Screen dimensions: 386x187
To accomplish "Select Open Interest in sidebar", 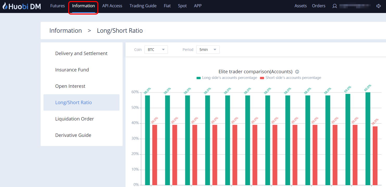I will 81,86.
